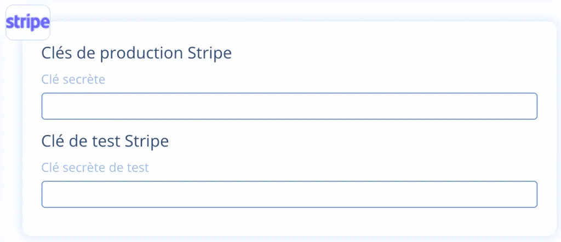The width and height of the screenshot is (561, 242).
Task: Click the 'Clé secrète' field label
Action: (x=73, y=80)
